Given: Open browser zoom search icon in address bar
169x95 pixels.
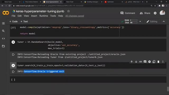Looking at the screenshot, I should coord(152,6).
